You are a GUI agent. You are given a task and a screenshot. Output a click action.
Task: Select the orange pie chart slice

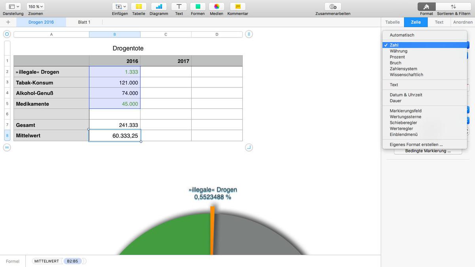pos(213,231)
